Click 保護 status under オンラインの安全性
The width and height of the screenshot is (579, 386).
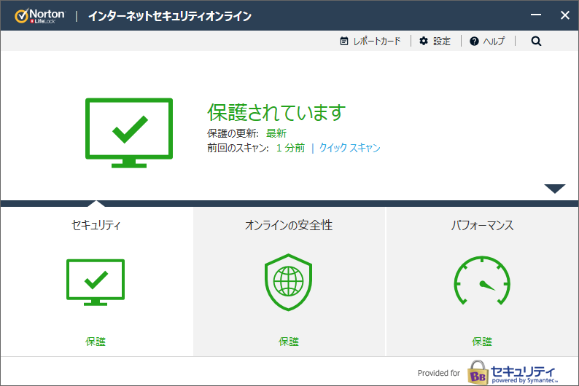(x=289, y=342)
